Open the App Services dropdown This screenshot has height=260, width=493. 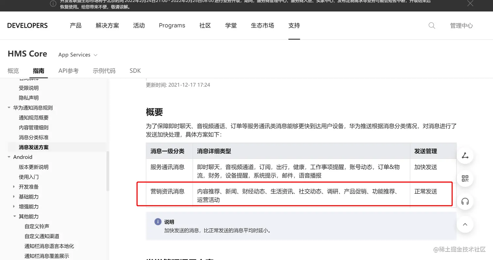tap(78, 54)
